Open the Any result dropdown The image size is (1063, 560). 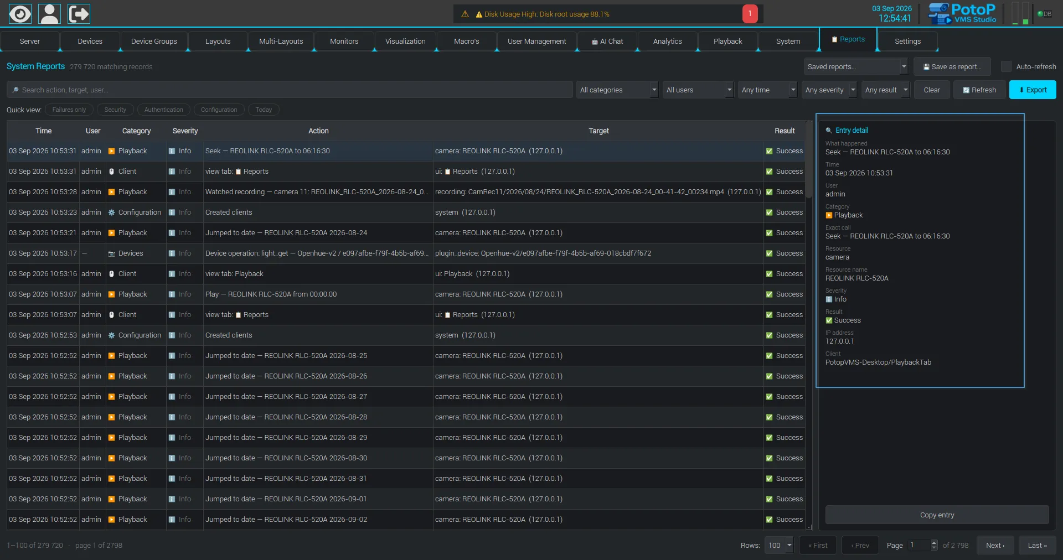[x=885, y=90]
